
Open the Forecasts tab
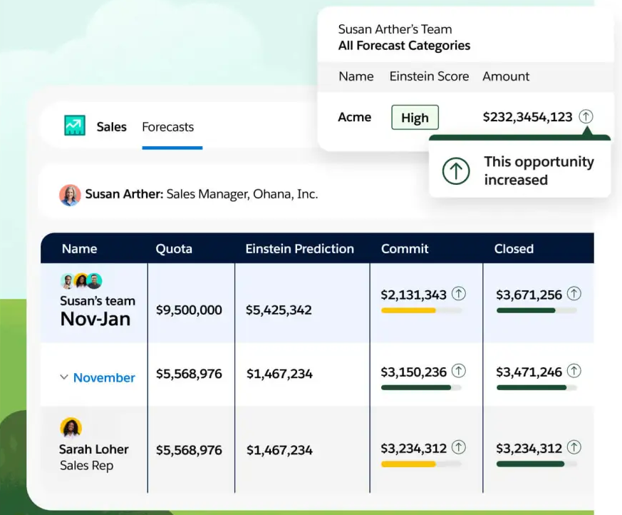[x=168, y=127]
